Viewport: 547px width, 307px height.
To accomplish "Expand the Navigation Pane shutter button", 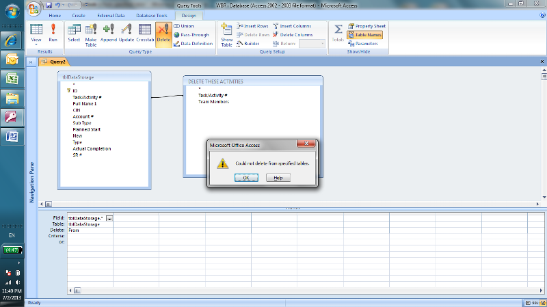I will [31, 62].
